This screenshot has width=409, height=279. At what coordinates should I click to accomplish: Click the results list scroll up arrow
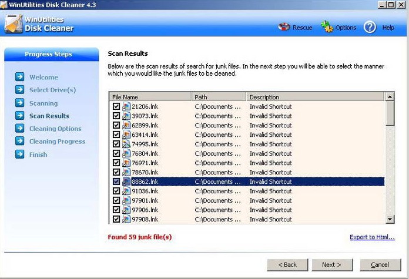tap(390, 97)
